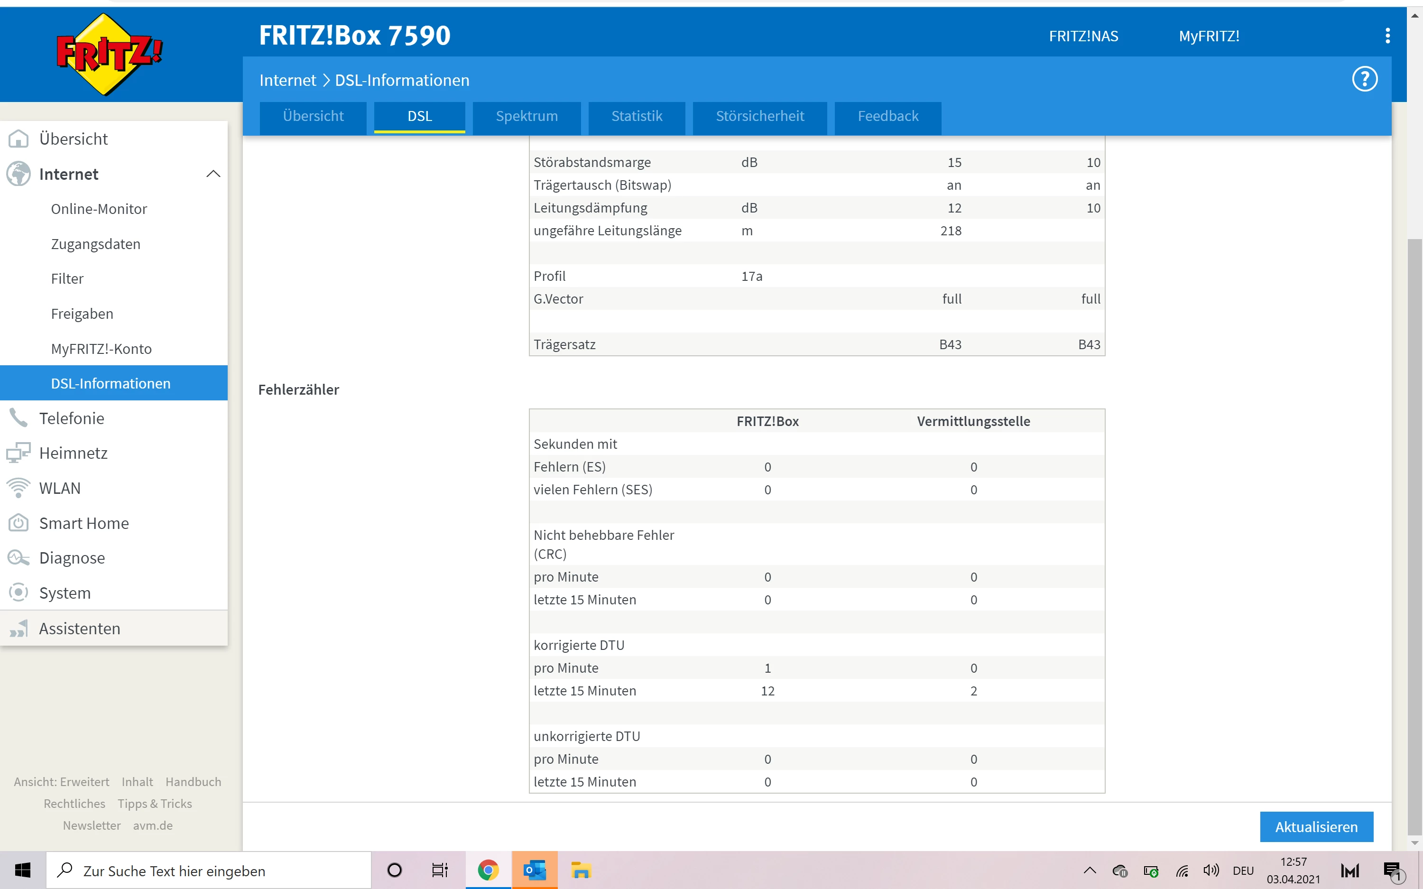Open the Statistik tab

[637, 116]
